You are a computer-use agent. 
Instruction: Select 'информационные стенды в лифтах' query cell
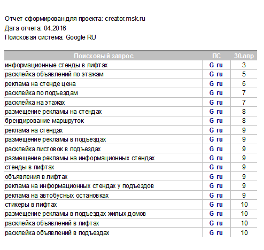click(x=56, y=65)
